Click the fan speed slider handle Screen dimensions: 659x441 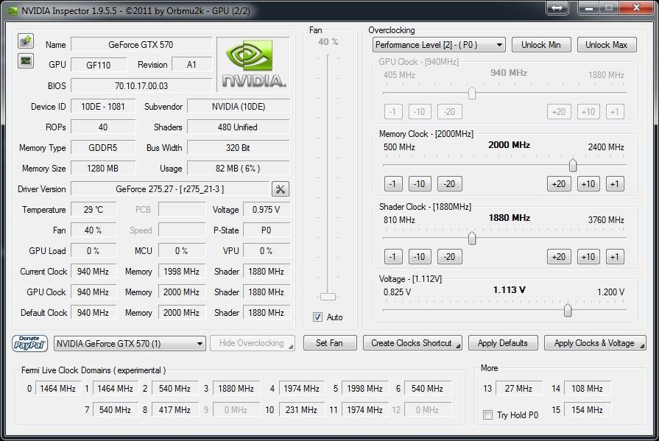(328, 297)
